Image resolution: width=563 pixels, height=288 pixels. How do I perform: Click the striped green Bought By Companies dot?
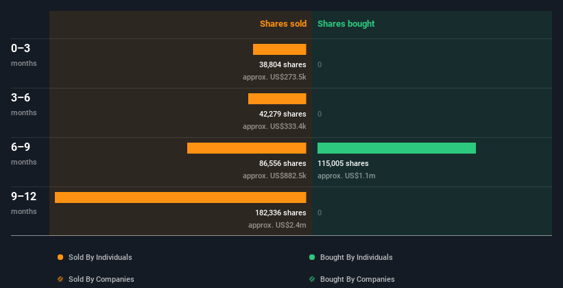tap(312, 279)
